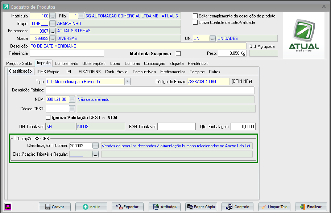Open the Preços / Saldo tab

19,63
